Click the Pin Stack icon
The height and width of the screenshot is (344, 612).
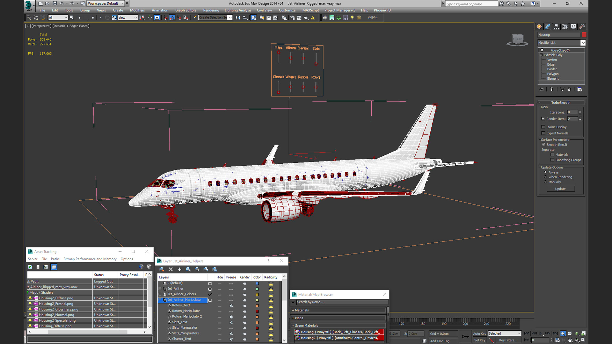pos(541,90)
